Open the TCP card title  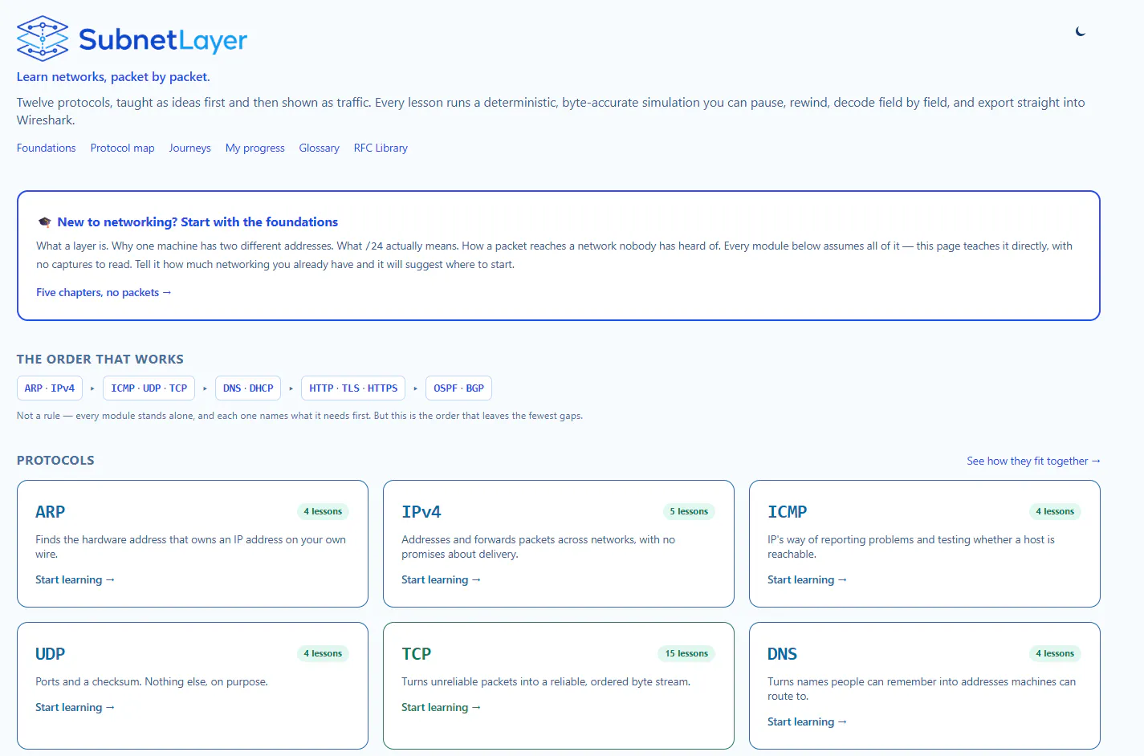tap(416, 654)
